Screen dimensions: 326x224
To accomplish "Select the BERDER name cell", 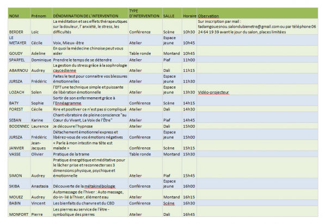I will click(19, 27).
